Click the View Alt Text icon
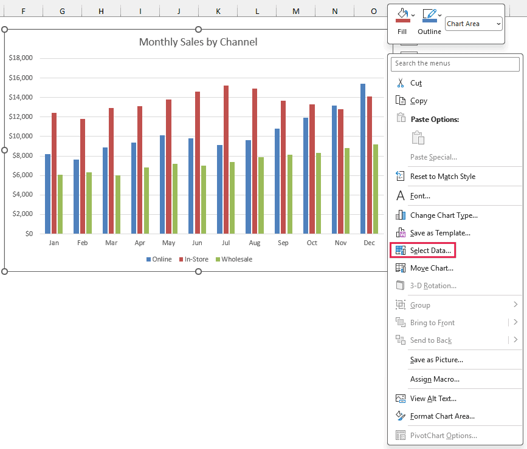The width and height of the screenshot is (527, 449). 401,398
